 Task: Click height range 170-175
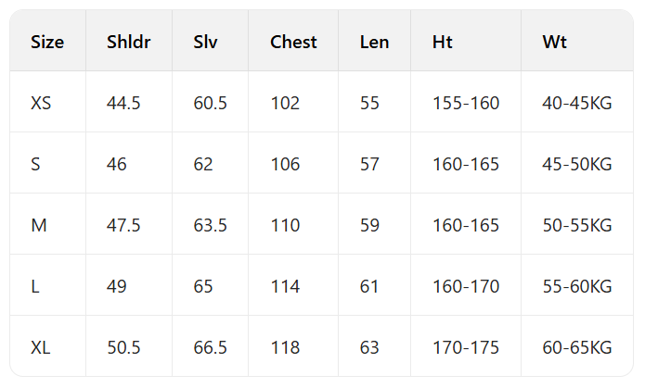[x=466, y=347]
